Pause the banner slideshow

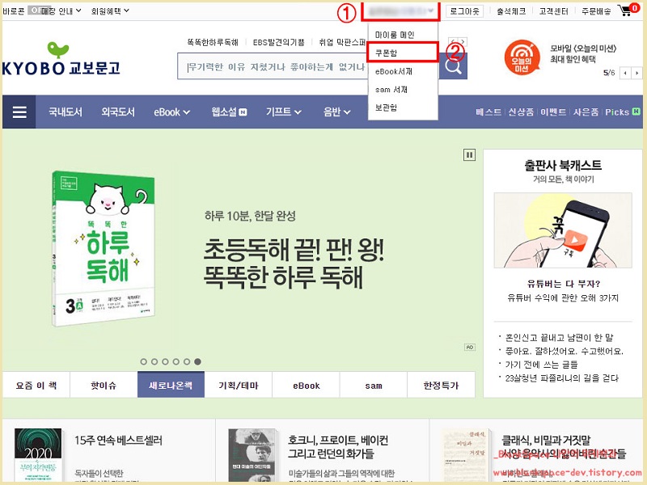[469, 155]
